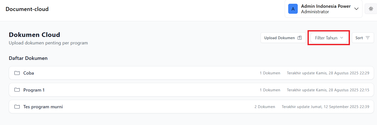Image resolution: width=377 pixels, height=125 pixels.
Task: Go to the Document-cloud home title
Action: (27, 9)
